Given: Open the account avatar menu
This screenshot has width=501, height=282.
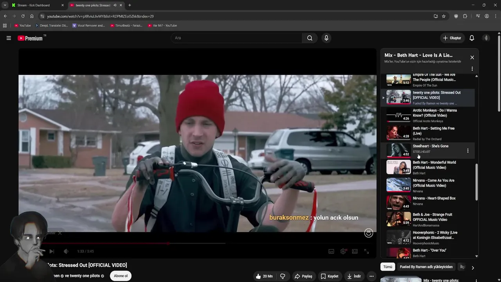Looking at the screenshot, I should point(486,38).
